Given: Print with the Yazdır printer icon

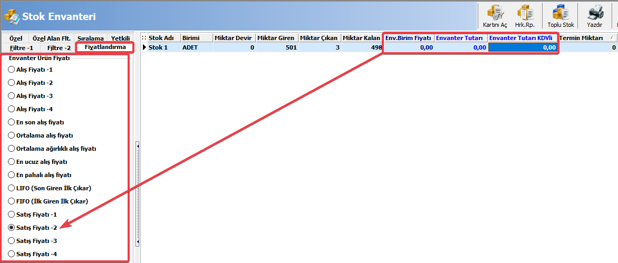Looking at the screenshot, I should [x=594, y=16].
